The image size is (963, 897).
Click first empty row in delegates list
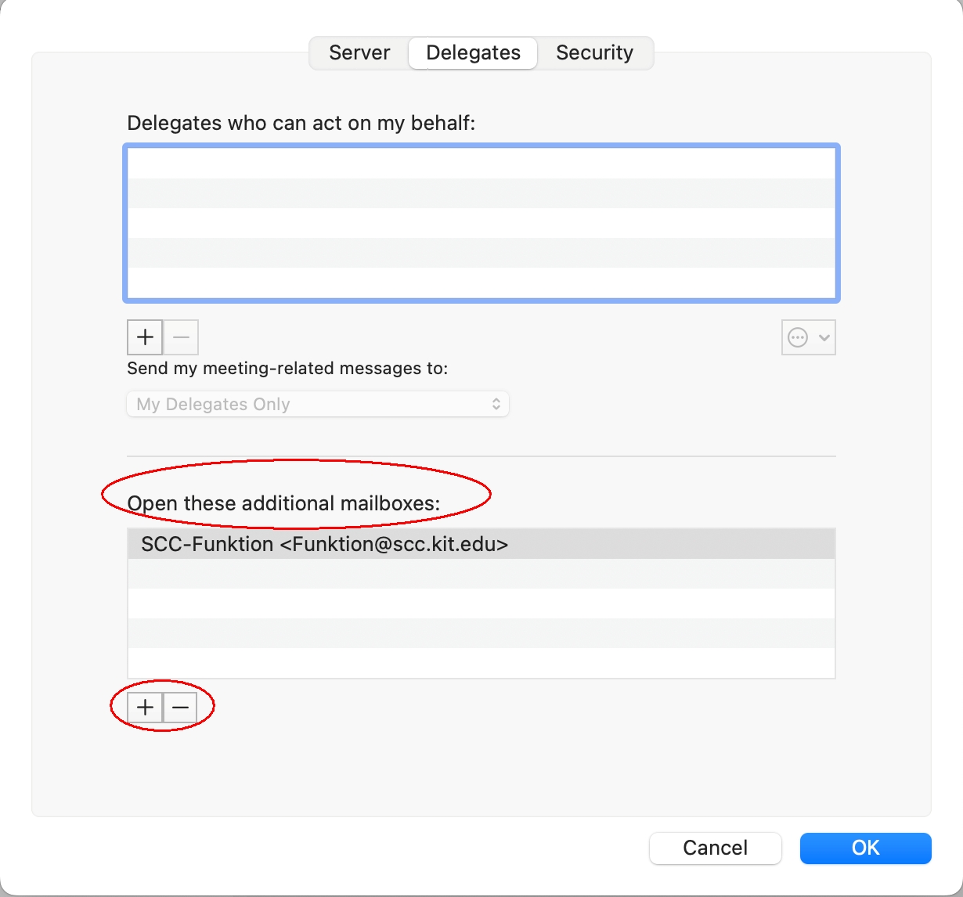(481, 164)
